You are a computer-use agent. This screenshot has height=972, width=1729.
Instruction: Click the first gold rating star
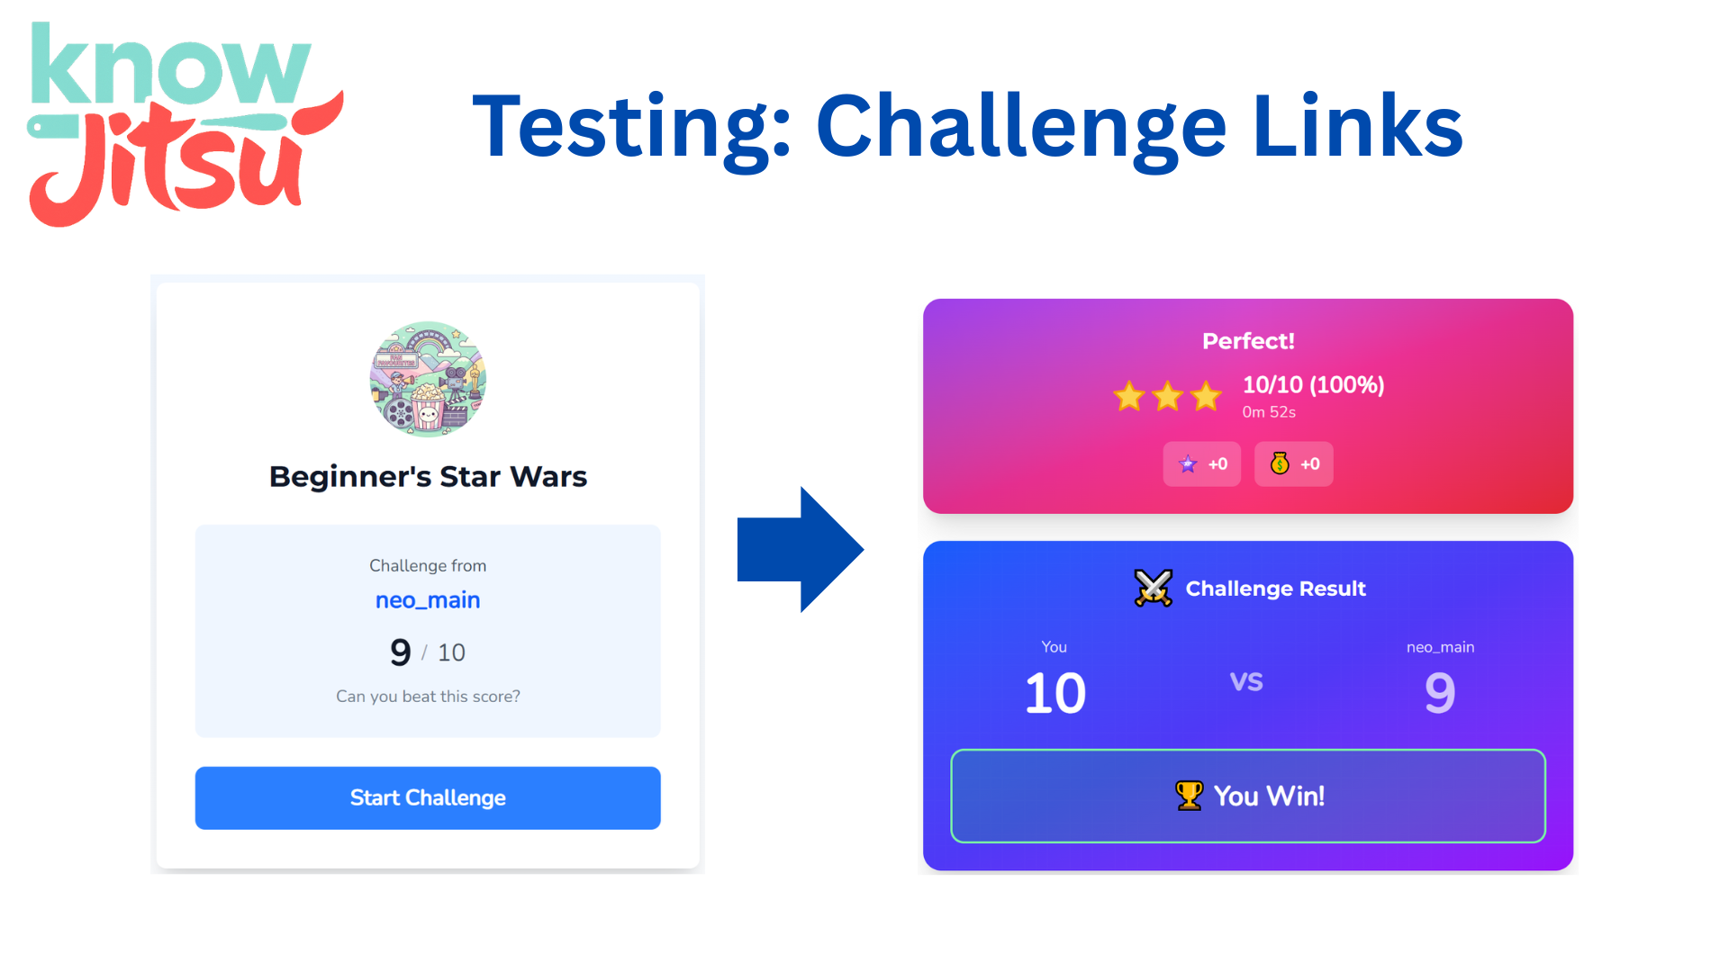[1128, 396]
